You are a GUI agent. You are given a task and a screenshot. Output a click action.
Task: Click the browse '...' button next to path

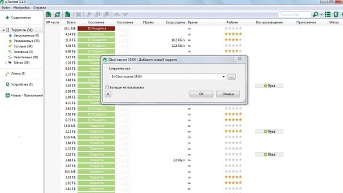(x=232, y=77)
